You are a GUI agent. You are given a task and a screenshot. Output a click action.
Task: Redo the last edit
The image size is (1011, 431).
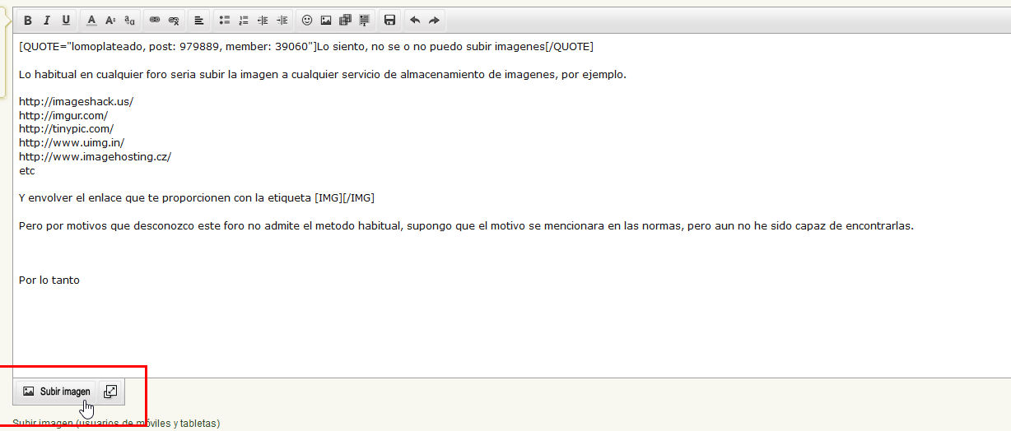point(434,20)
